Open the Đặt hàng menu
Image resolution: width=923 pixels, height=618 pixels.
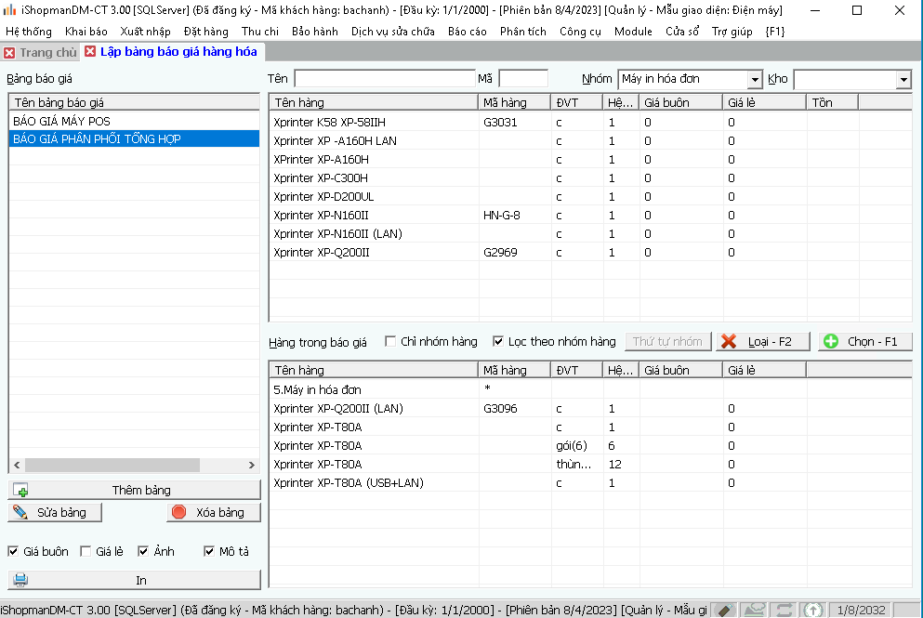coord(206,32)
